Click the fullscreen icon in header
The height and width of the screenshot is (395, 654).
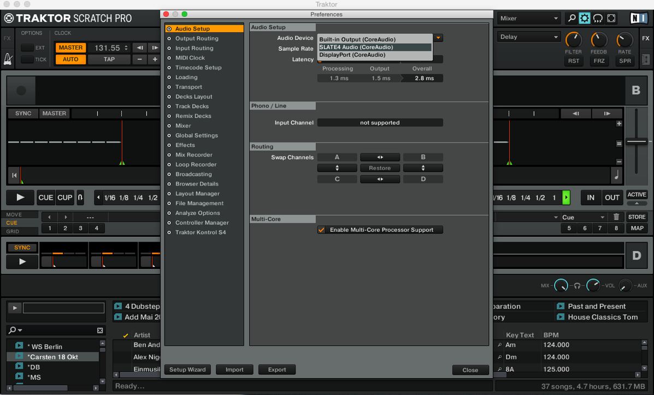point(611,19)
